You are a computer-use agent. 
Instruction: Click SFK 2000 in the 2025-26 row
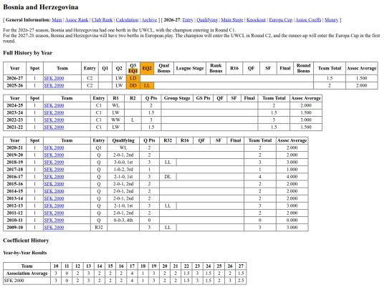(54, 86)
